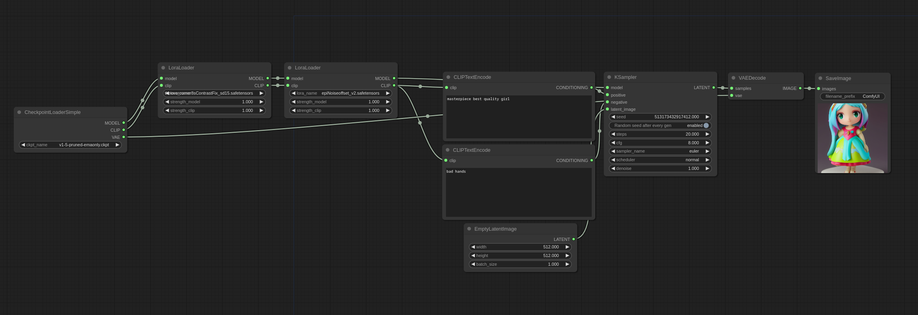Click the VAE output port on CheckpointLoaderSimple
Image resolution: width=918 pixels, height=315 pixels.
(124, 137)
